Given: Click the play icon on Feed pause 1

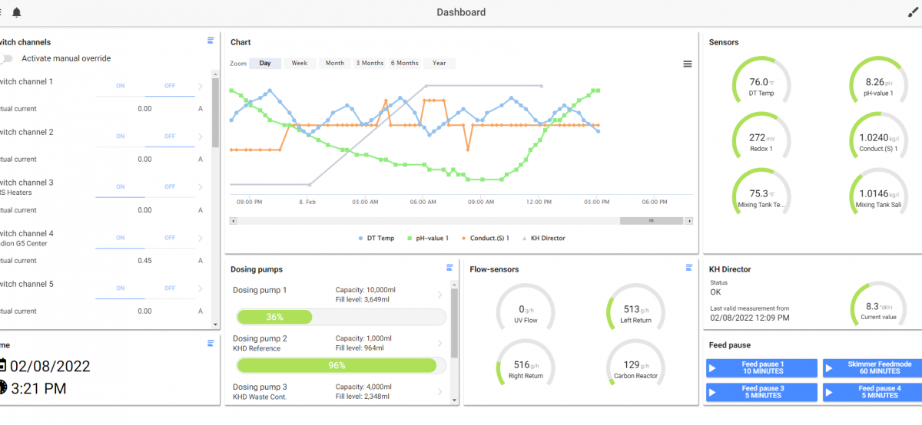Looking at the screenshot, I should [712, 369].
